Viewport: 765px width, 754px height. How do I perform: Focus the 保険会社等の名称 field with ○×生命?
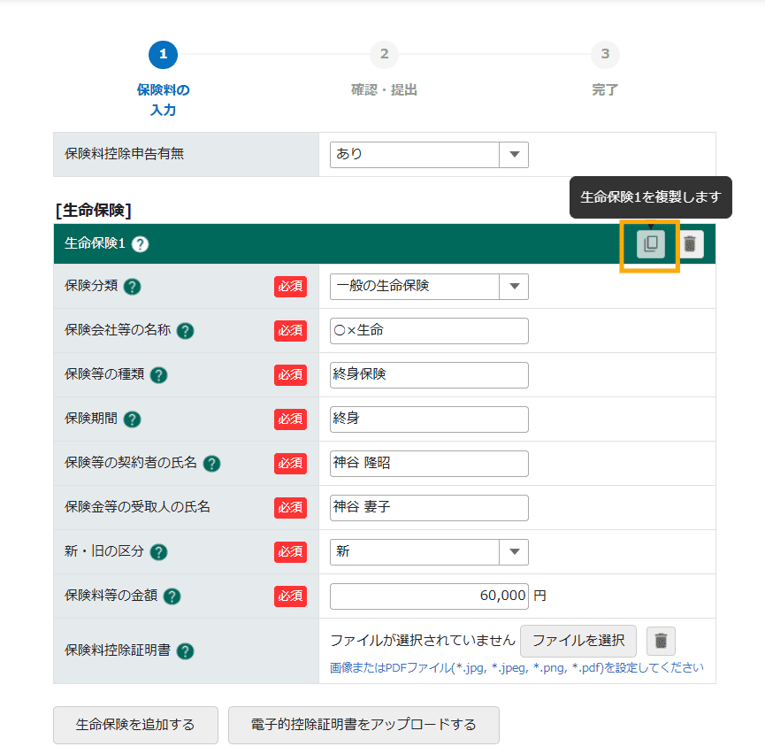429,331
